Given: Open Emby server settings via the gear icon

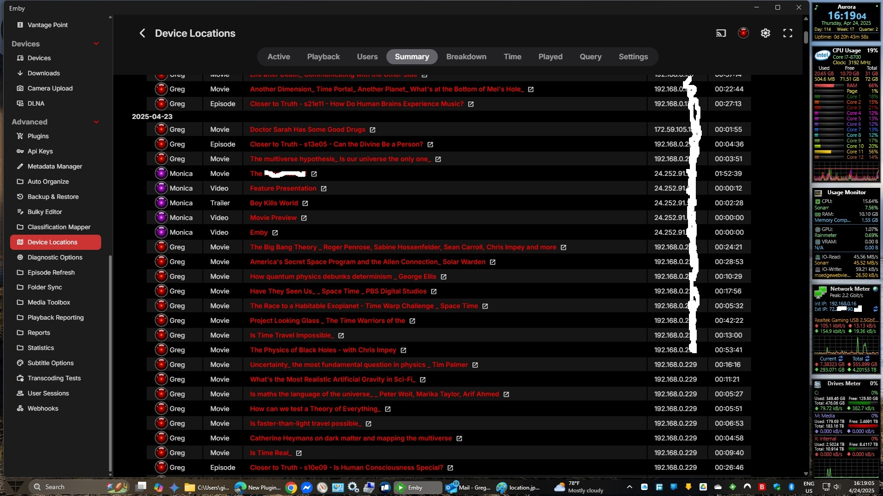Looking at the screenshot, I should (765, 33).
